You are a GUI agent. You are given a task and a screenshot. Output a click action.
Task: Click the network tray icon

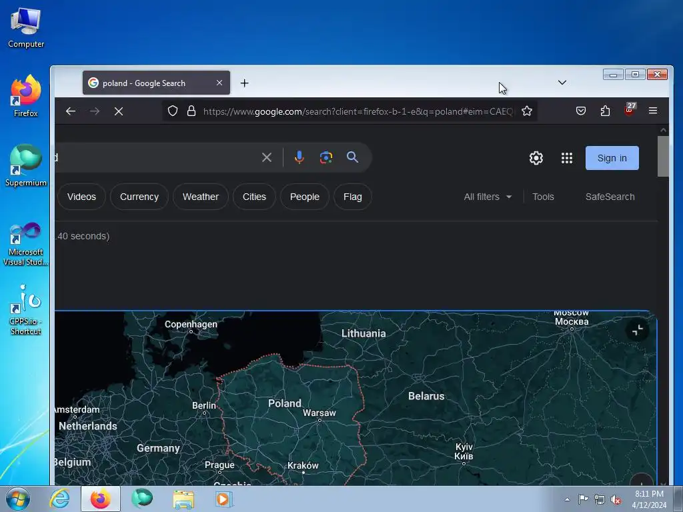click(x=600, y=499)
